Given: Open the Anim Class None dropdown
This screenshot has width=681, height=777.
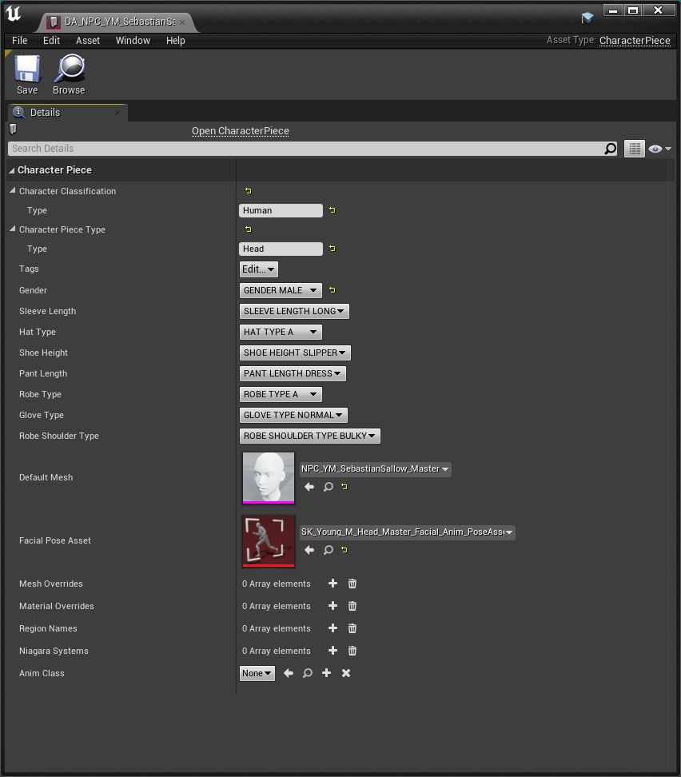Looking at the screenshot, I should [257, 673].
